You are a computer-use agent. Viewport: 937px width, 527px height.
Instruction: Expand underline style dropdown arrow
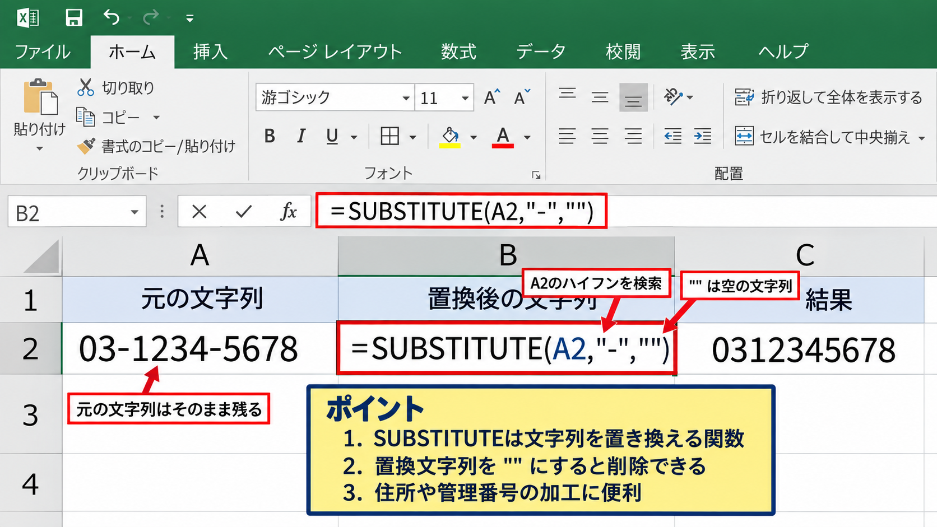click(354, 137)
